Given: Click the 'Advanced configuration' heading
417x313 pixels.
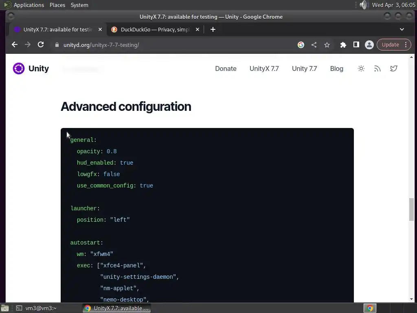Looking at the screenshot, I should [126, 106].
